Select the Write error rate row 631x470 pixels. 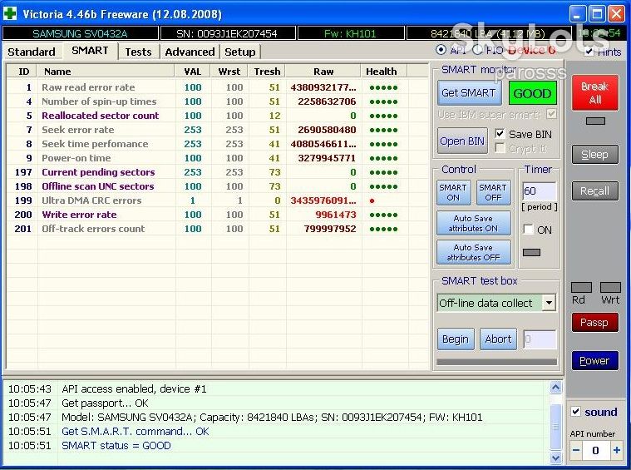pyautogui.click(x=217, y=215)
